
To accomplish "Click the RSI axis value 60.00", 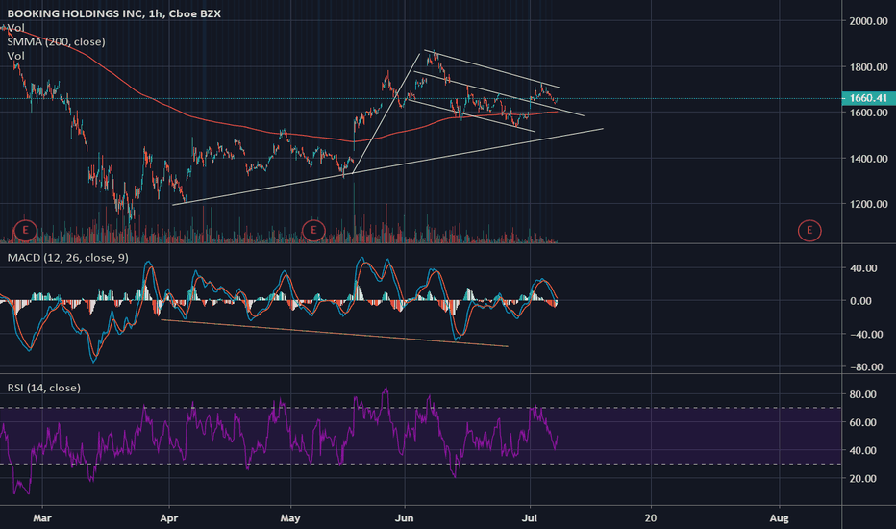I will 863,422.
